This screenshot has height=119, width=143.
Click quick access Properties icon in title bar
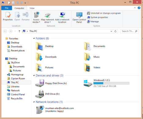pyautogui.click(x=9, y=3)
